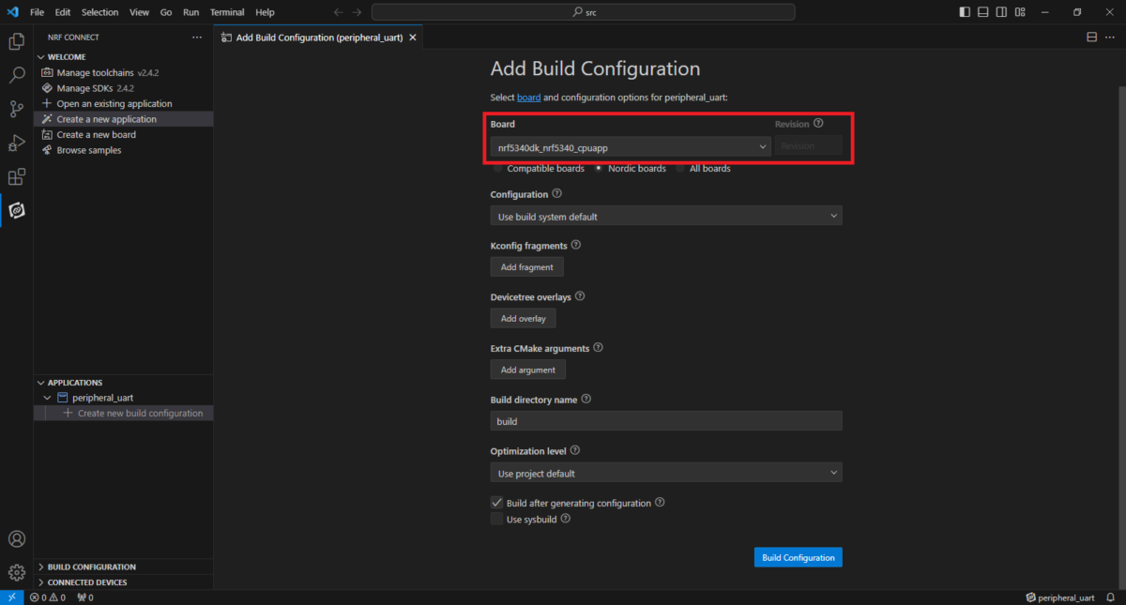Select the Compatible boards radio button
The width and height of the screenshot is (1126, 605).
tap(497, 169)
